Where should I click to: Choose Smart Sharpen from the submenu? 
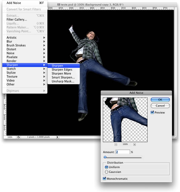click(x=64, y=77)
